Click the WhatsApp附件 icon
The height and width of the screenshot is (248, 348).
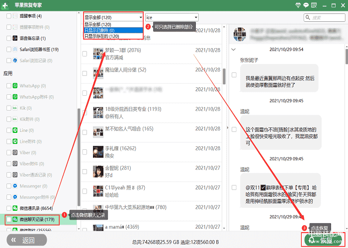click(15, 97)
